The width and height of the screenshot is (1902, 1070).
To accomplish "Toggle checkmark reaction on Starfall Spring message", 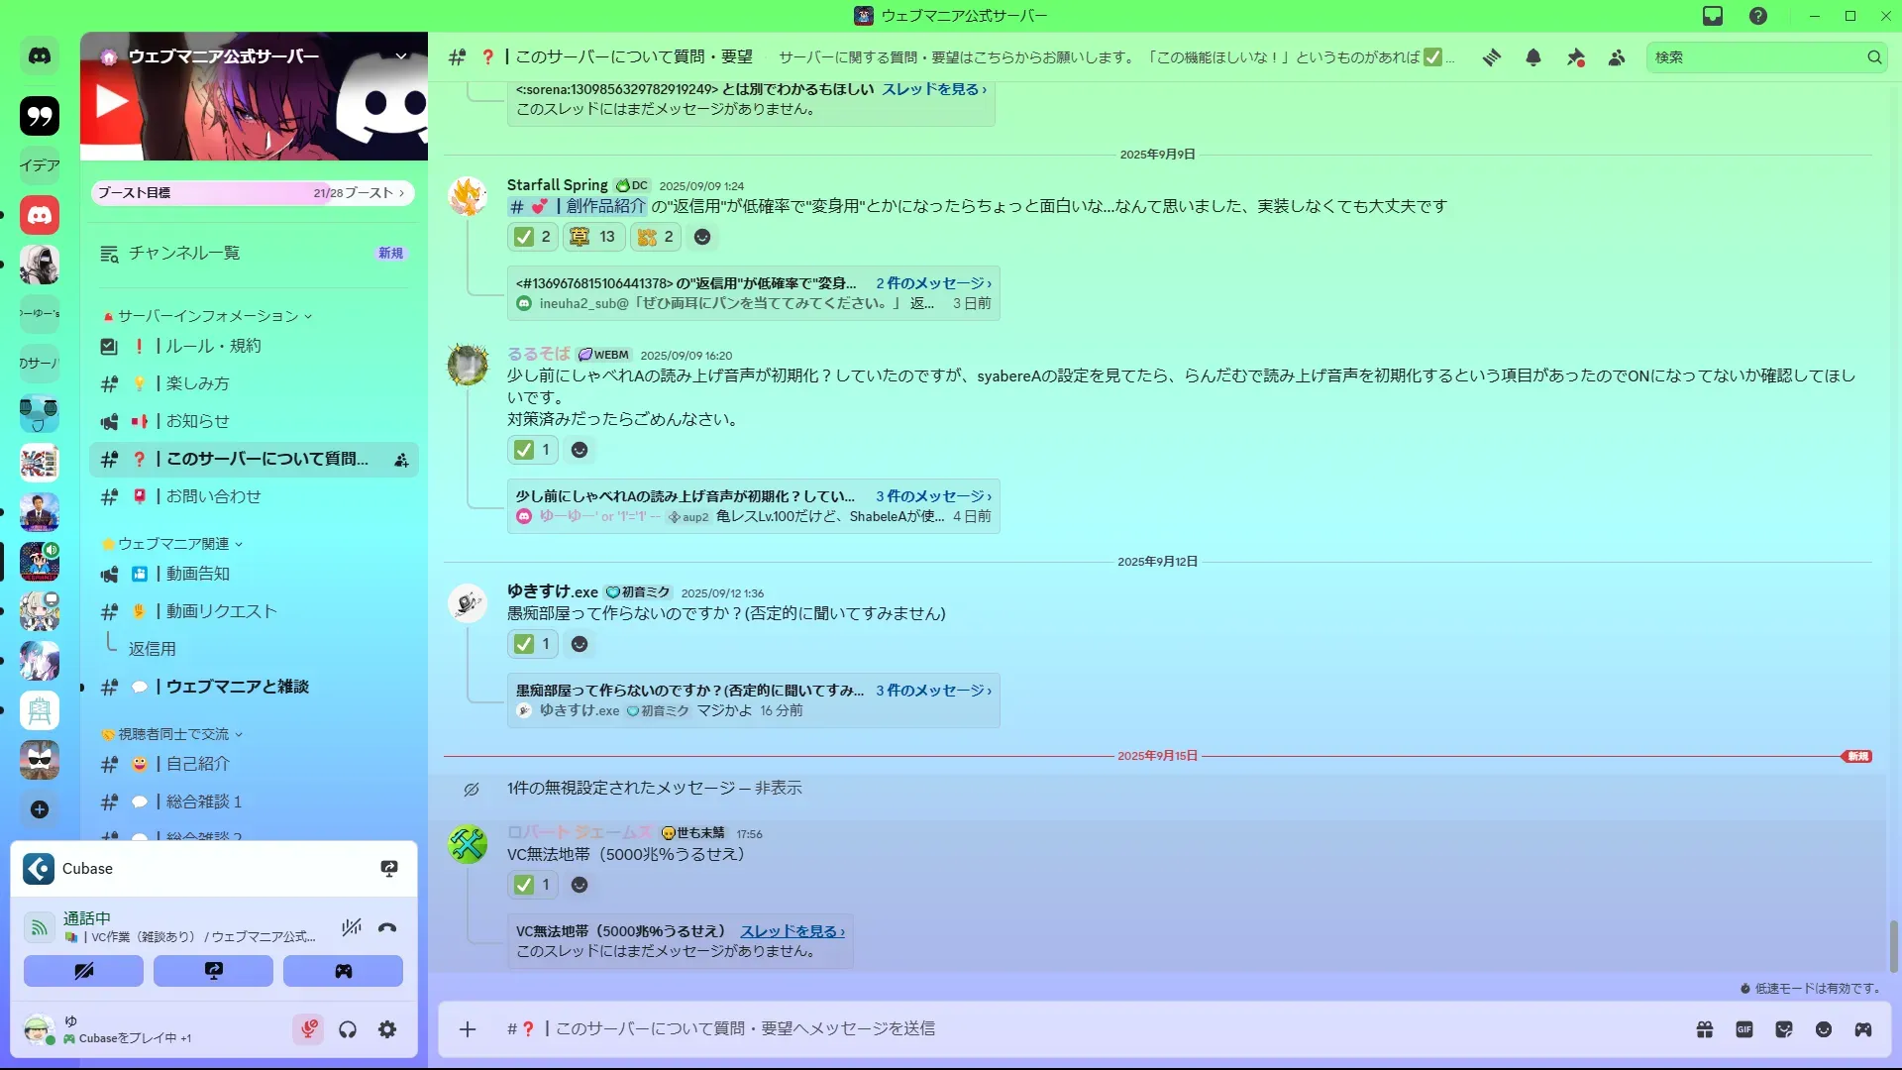I will [x=533, y=237].
